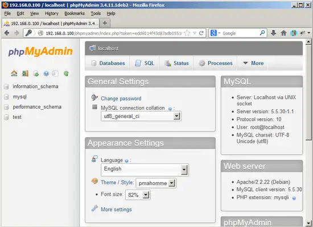Click the vertical scrollbar down arrow
This screenshot has height=227, width=313.
pos(308,223)
